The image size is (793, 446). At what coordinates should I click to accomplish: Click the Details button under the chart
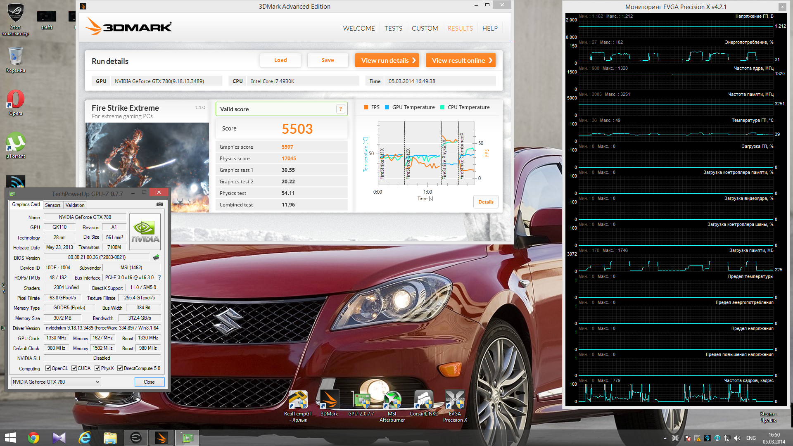[486, 202]
